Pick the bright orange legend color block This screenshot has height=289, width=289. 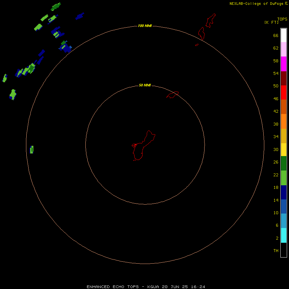point(284,121)
